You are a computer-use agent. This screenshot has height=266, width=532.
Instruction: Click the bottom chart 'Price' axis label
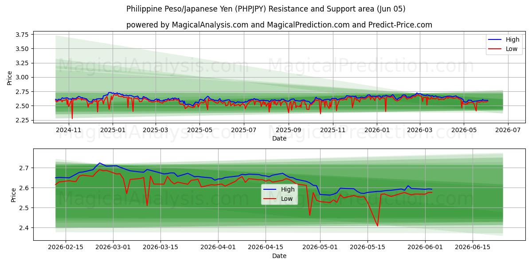[x=14, y=195]
